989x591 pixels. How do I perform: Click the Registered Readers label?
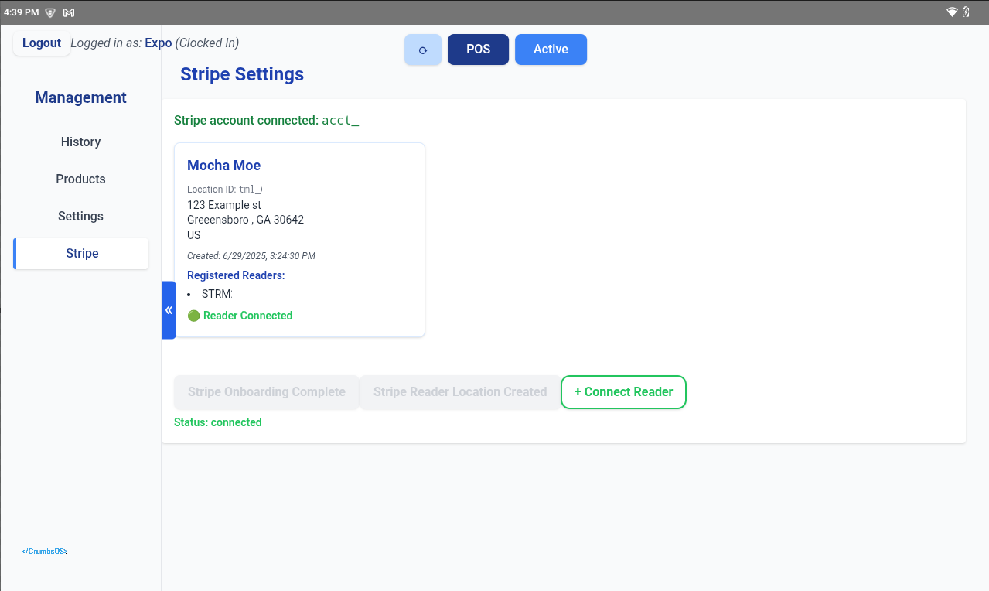tap(236, 275)
